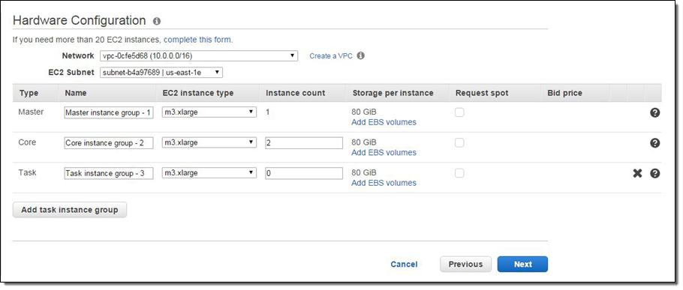Open Task EC2 instance type dropdown

click(209, 173)
